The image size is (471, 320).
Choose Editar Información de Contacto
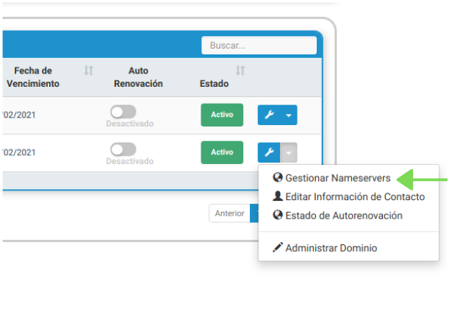coord(354,196)
